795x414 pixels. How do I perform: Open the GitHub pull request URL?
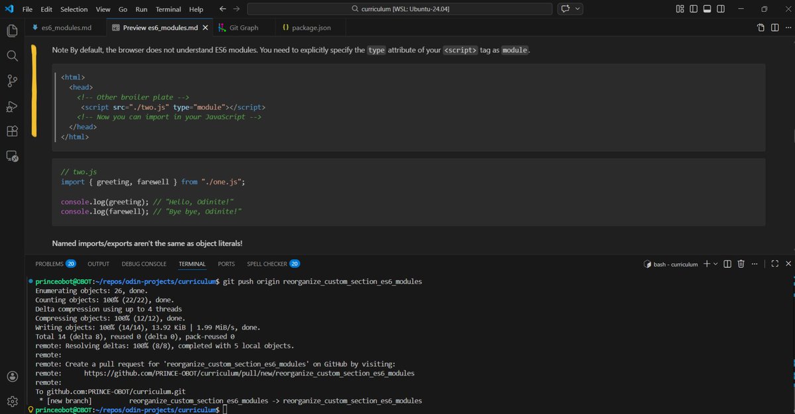(249, 373)
